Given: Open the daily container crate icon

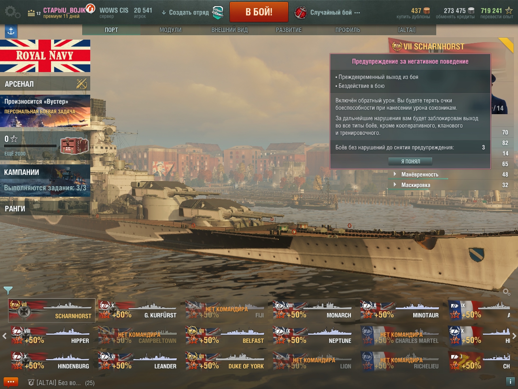Looking at the screenshot, I should [x=74, y=146].
